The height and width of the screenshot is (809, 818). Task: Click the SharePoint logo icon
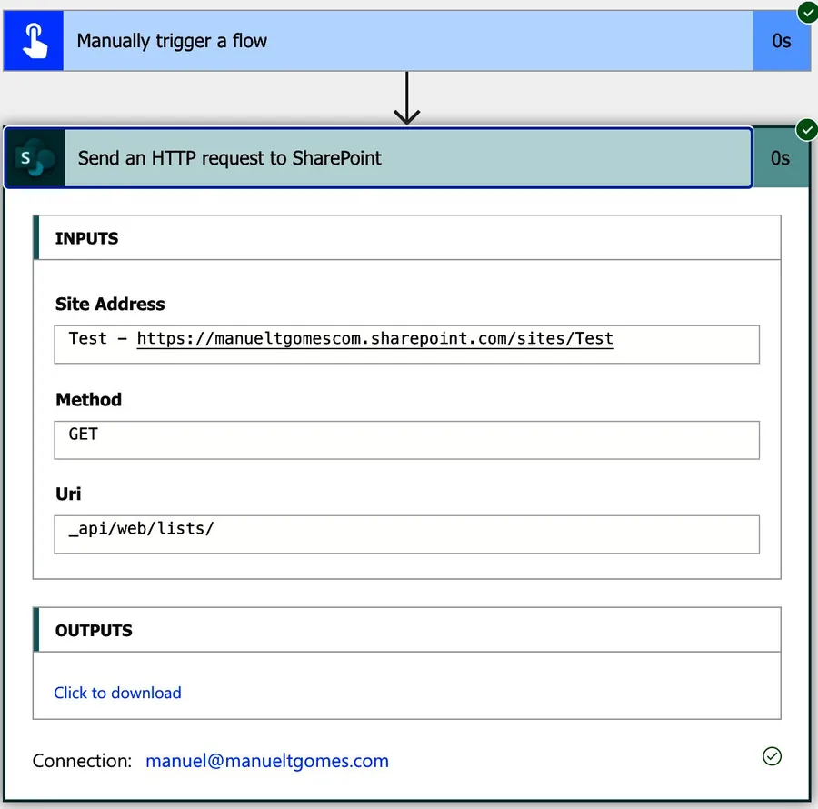[35, 158]
